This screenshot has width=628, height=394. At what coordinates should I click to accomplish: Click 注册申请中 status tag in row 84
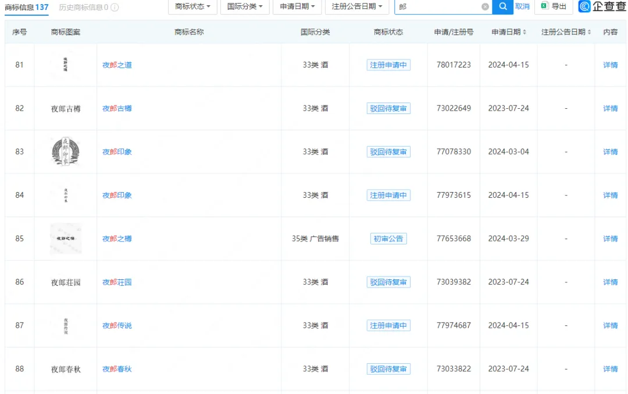pyautogui.click(x=388, y=195)
